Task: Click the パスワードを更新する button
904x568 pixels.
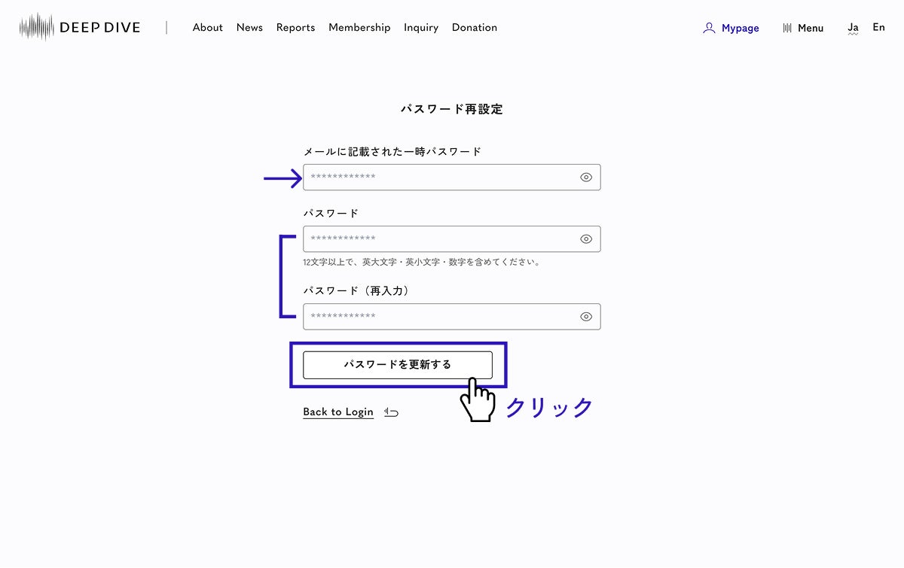Action: pyautogui.click(x=397, y=365)
